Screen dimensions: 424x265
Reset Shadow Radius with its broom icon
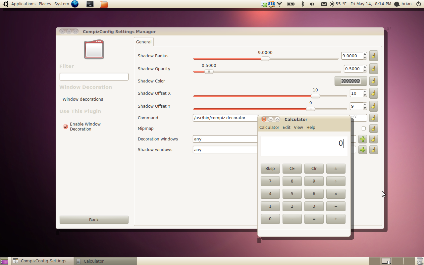tap(373, 56)
